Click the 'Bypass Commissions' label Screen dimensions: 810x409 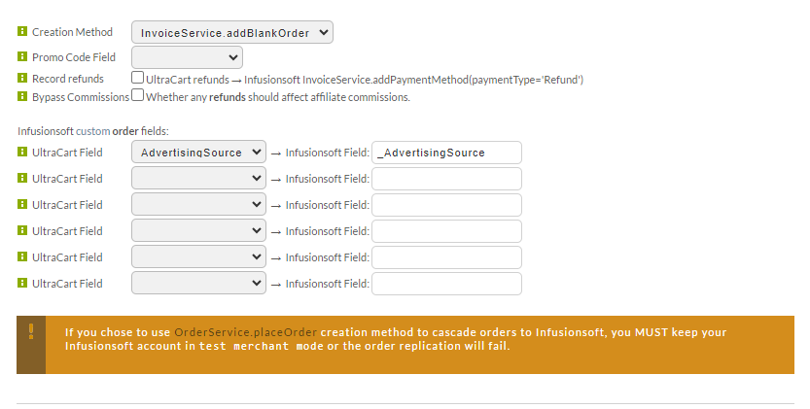[x=81, y=97]
